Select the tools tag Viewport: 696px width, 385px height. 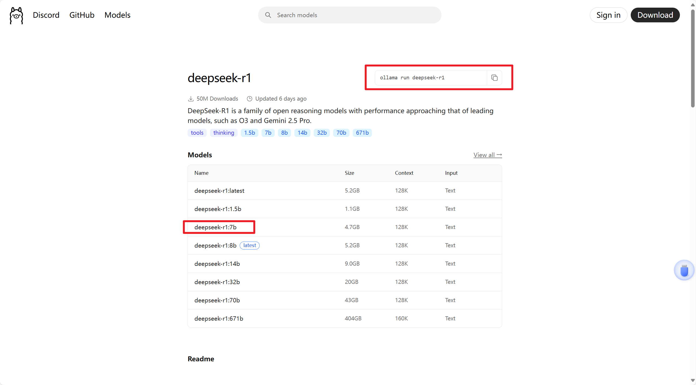point(197,133)
